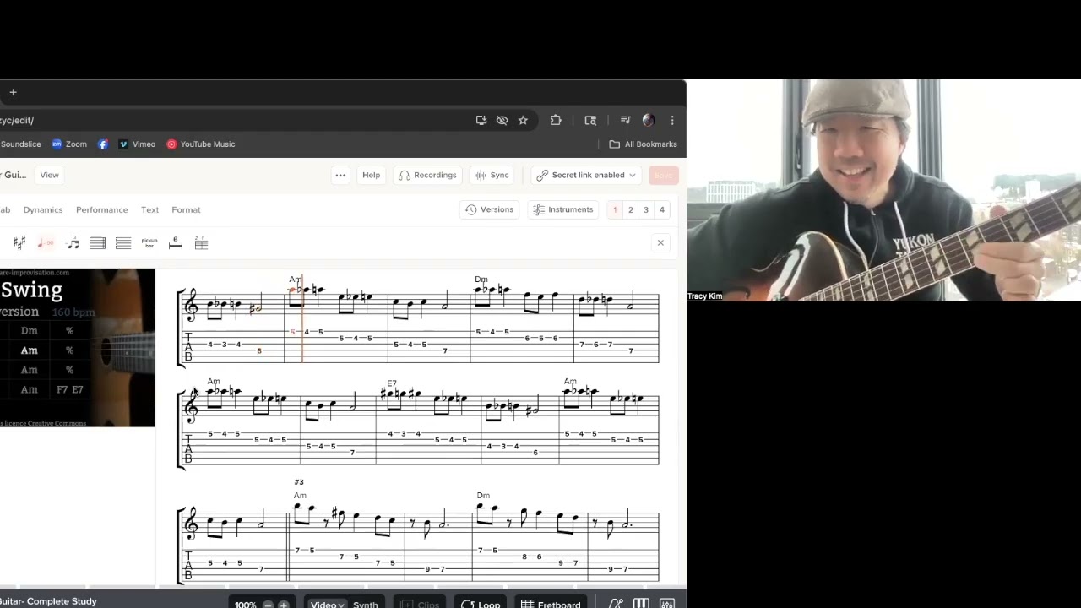The height and width of the screenshot is (608, 1081).
Task: Click the pickup bar icon
Action: click(x=149, y=243)
